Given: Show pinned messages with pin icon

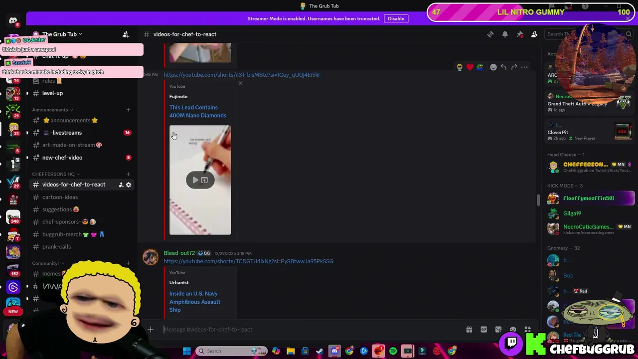Looking at the screenshot, I should pyautogui.click(x=520, y=34).
